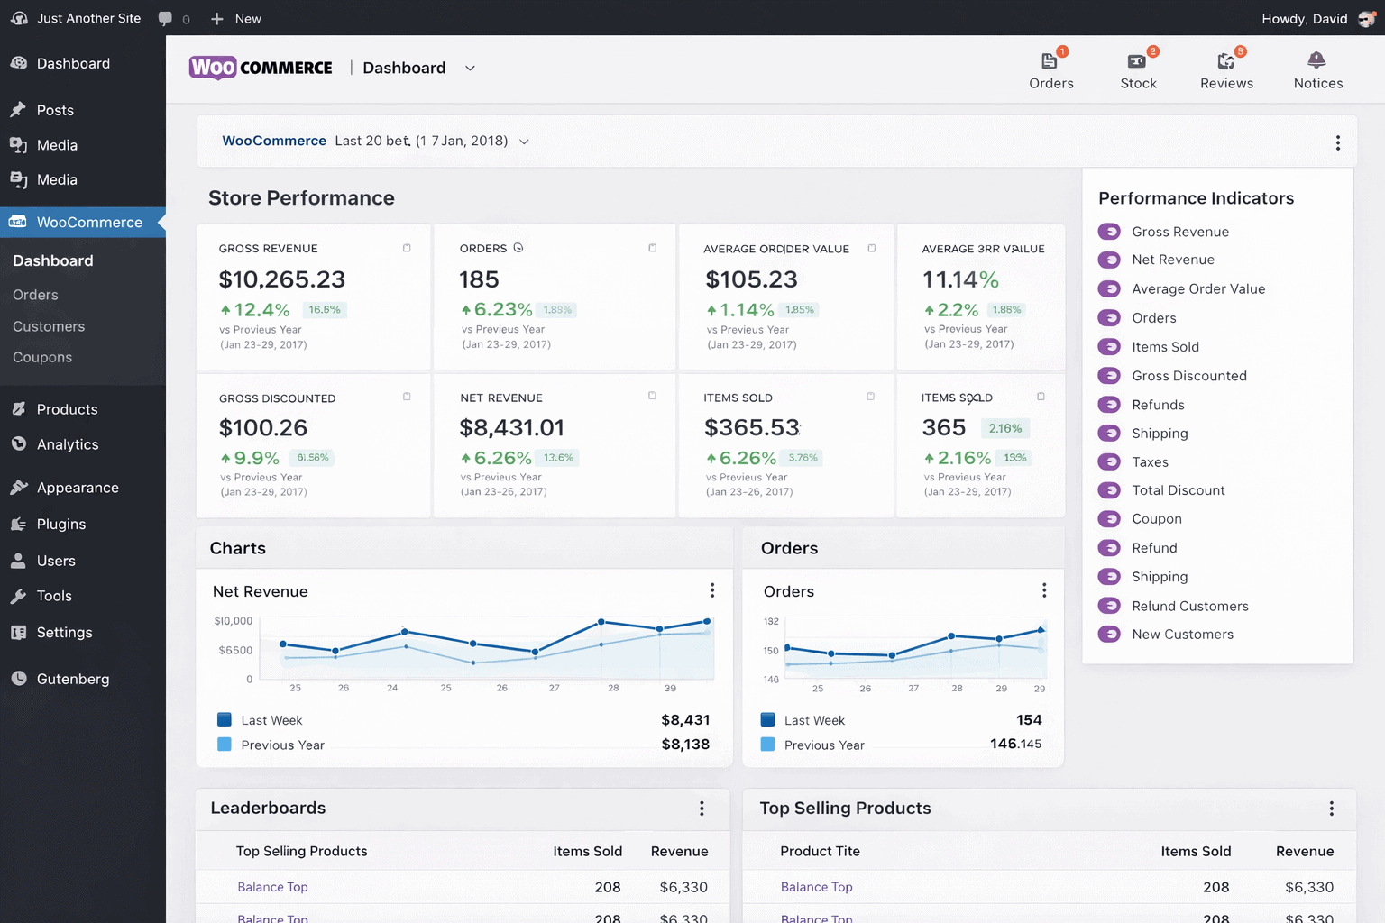
Task: Click the Analytics chart icon in sidebar
Action: (x=18, y=444)
